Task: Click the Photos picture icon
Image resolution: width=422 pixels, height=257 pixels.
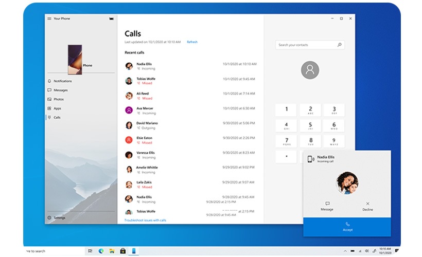Action: click(x=49, y=99)
